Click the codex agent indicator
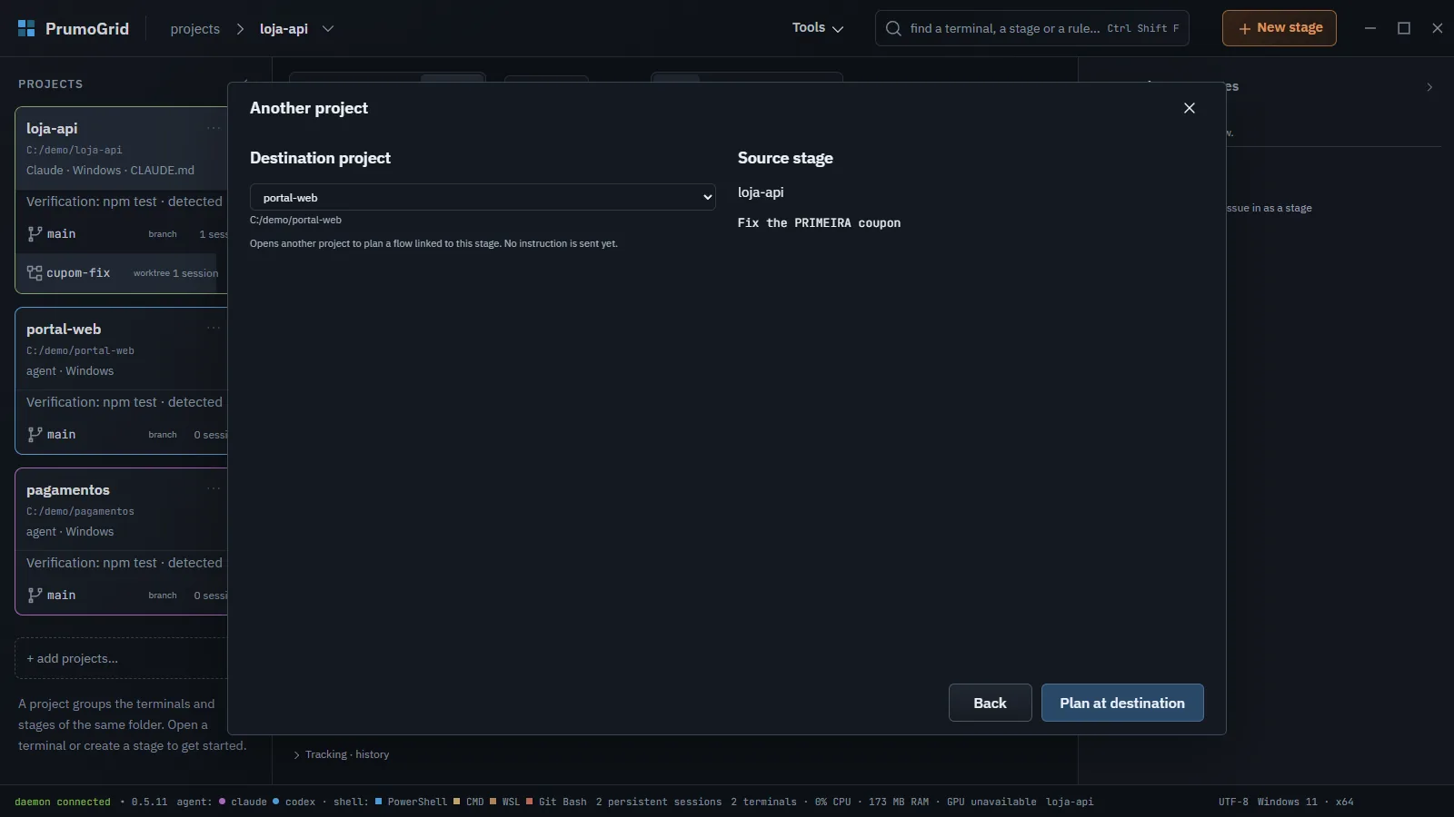 point(294,802)
